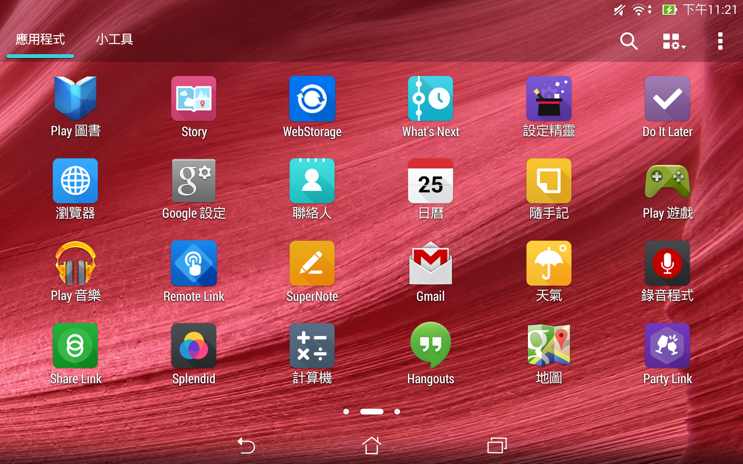Switch to 小工具 widgets tab
The image size is (743, 464).
point(115,39)
